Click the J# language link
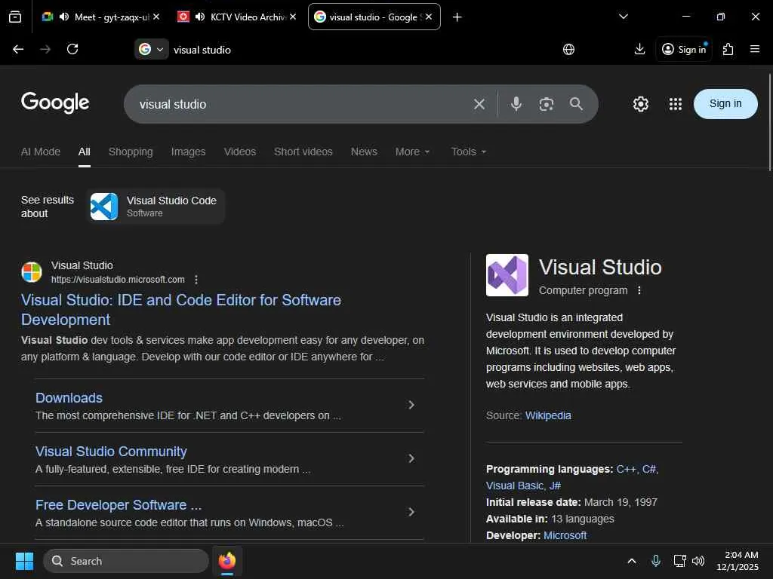 pyautogui.click(x=555, y=486)
